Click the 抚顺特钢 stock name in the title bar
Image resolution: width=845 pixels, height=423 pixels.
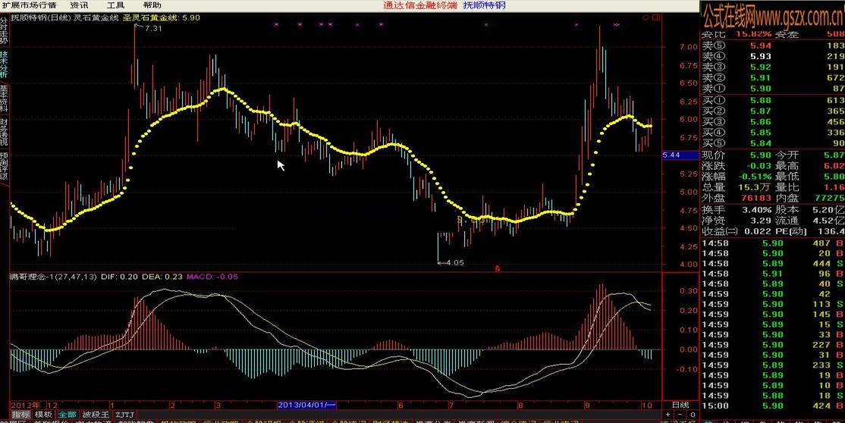point(485,5)
